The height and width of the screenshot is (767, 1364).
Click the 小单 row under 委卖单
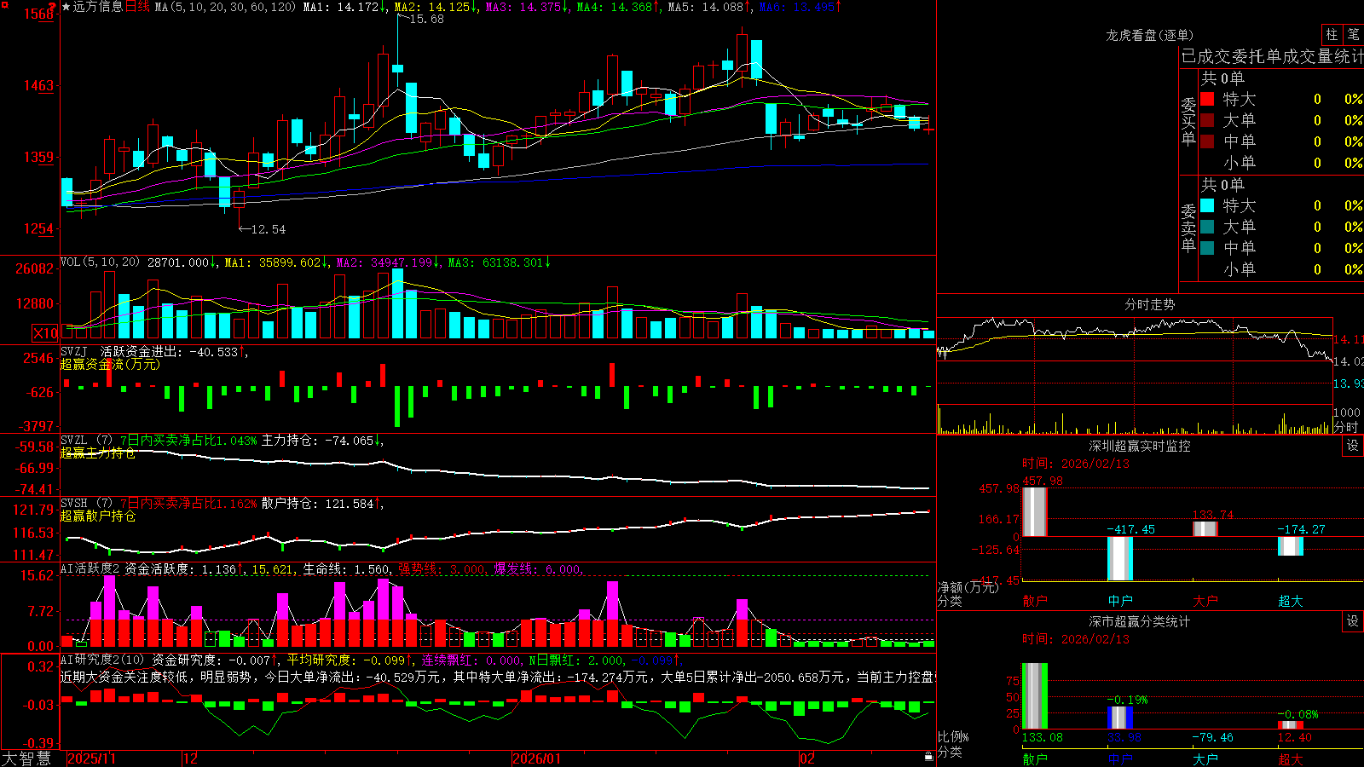1281,269
